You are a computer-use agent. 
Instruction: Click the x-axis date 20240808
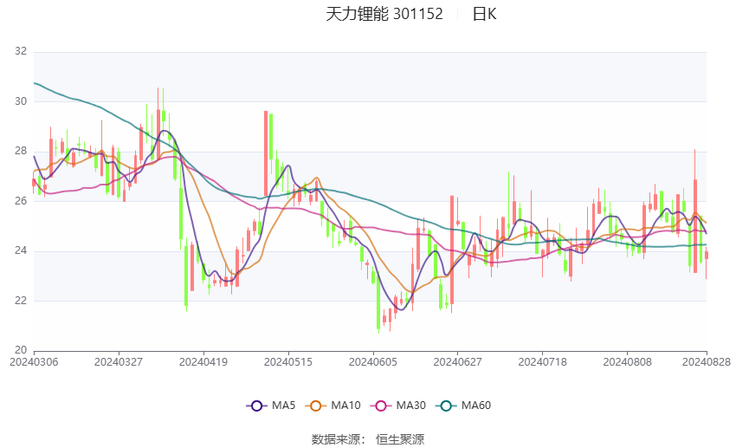[x=628, y=362]
